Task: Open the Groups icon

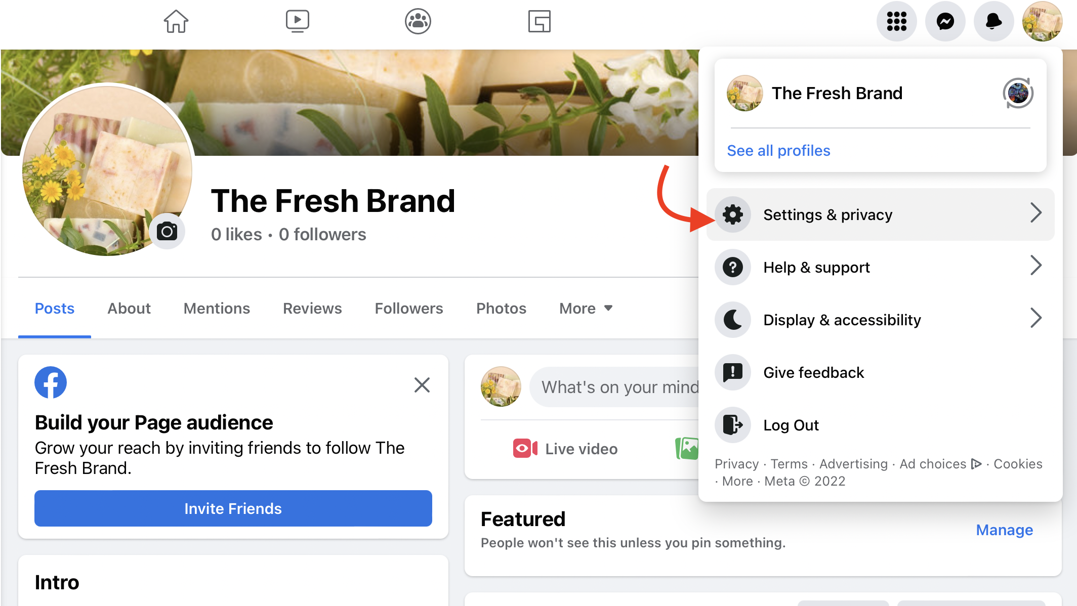Action: click(418, 22)
